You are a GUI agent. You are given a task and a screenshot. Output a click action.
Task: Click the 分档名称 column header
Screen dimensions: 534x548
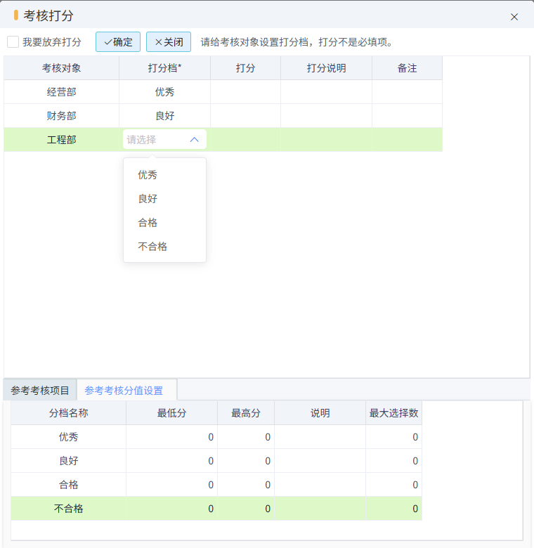pyautogui.click(x=68, y=413)
